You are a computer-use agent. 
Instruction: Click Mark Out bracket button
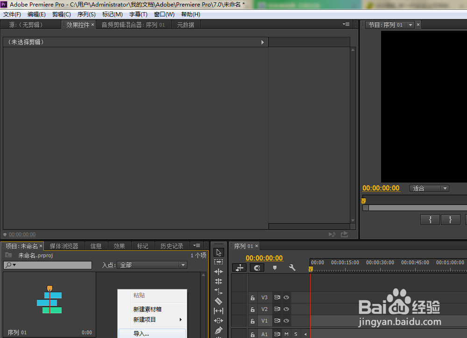(x=450, y=220)
